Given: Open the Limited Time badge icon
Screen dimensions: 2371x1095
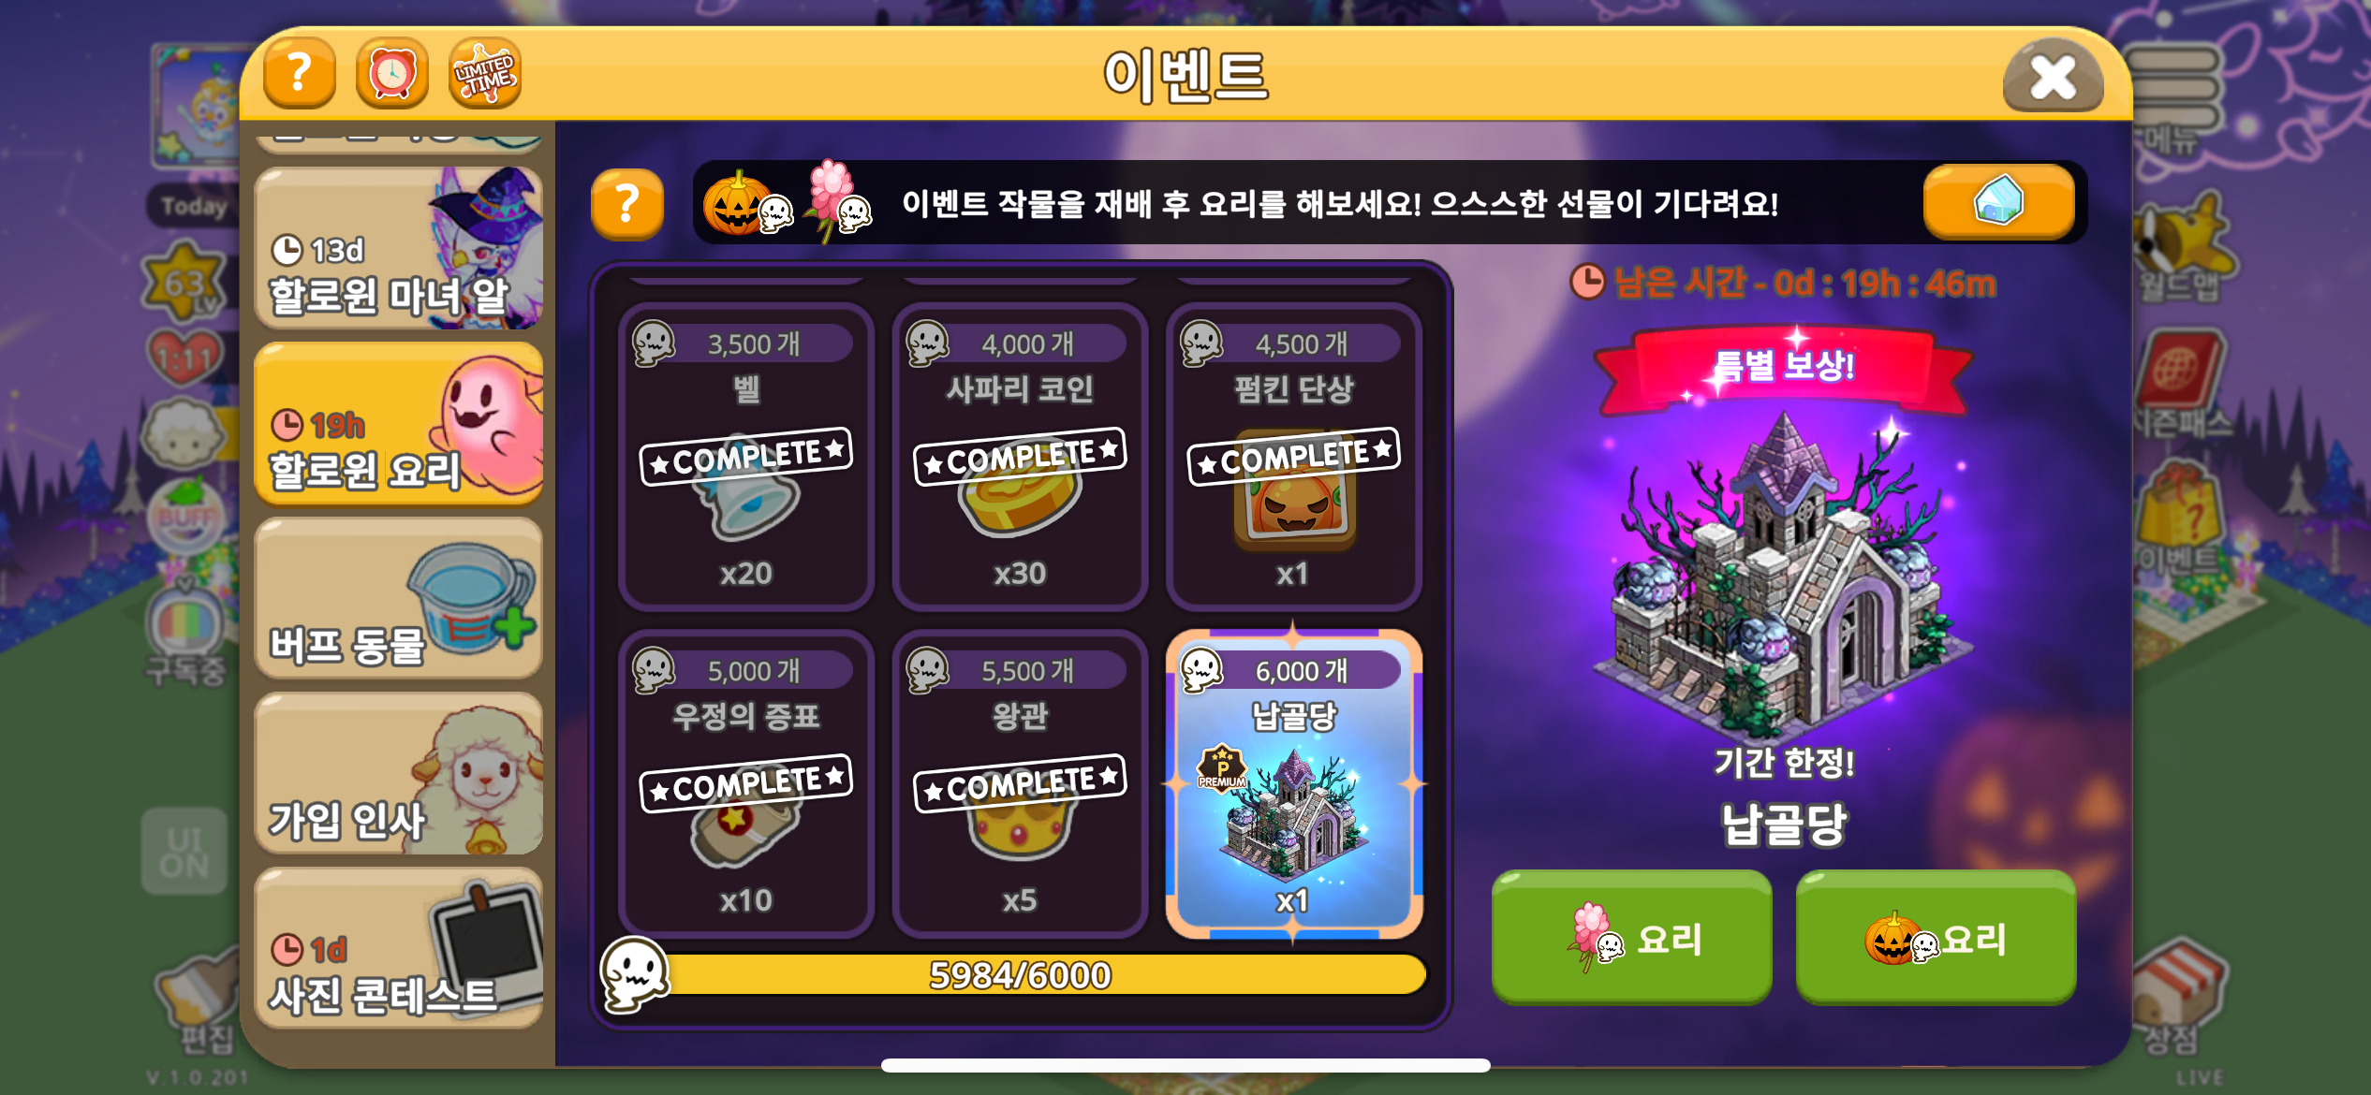Looking at the screenshot, I should coord(484,74).
